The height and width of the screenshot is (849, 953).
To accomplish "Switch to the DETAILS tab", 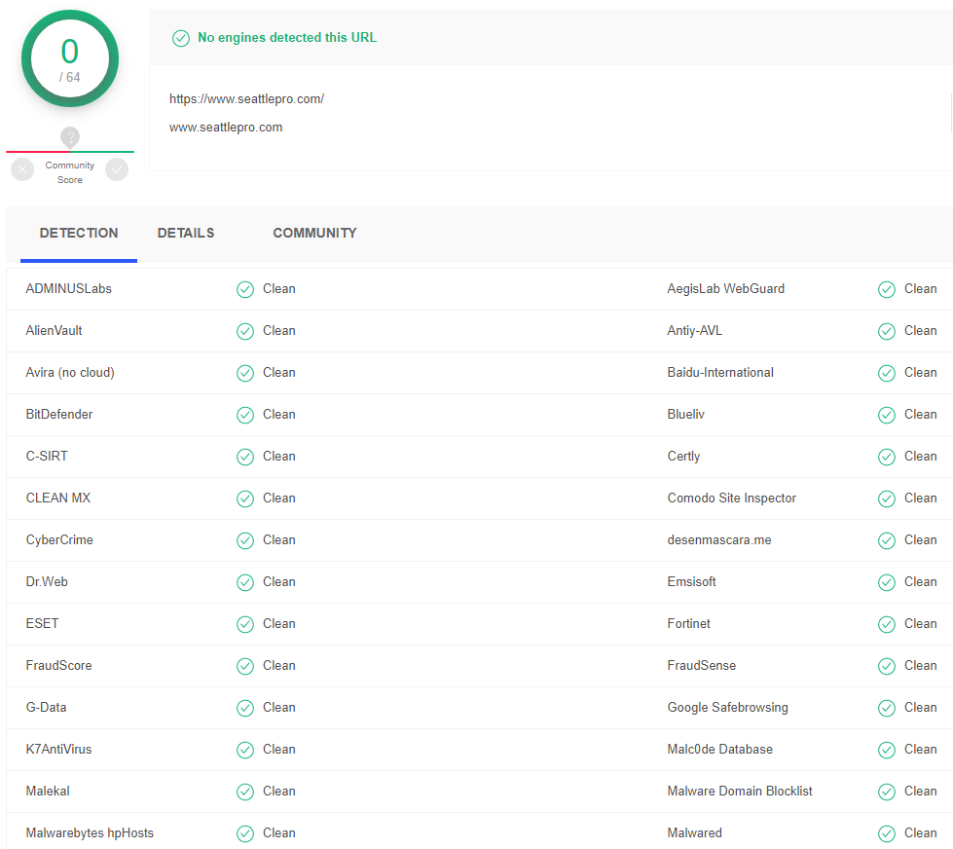I will click(x=186, y=233).
